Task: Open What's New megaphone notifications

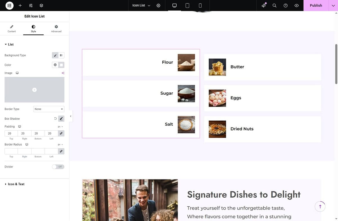Action: pos(264,5)
